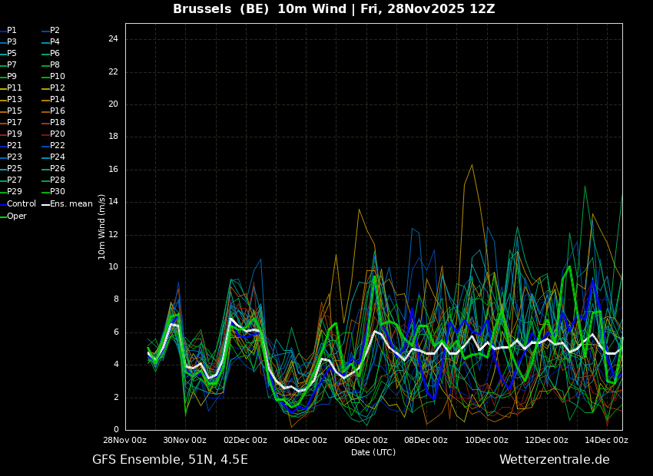Click the chart title Brussels (BE) 10m Wind
Image resolution: width=653 pixels, height=476 pixels.
(x=260, y=8)
